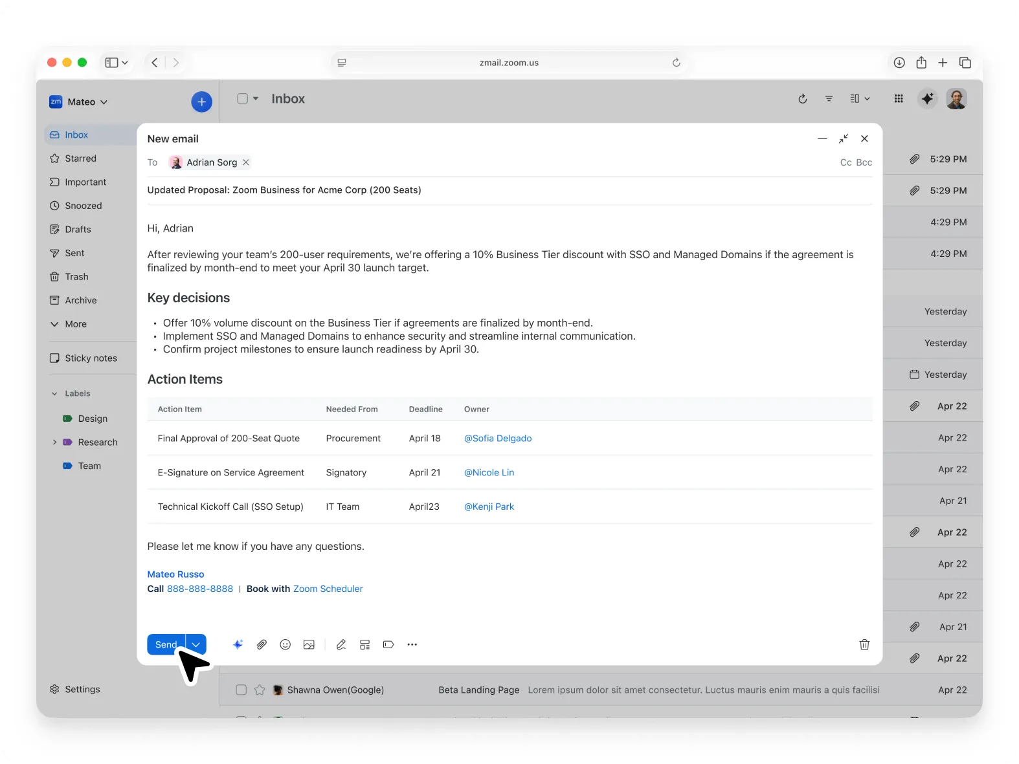This screenshot has width=1019, height=764.
Task: Minimize the New email window
Action: pos(822,138)
